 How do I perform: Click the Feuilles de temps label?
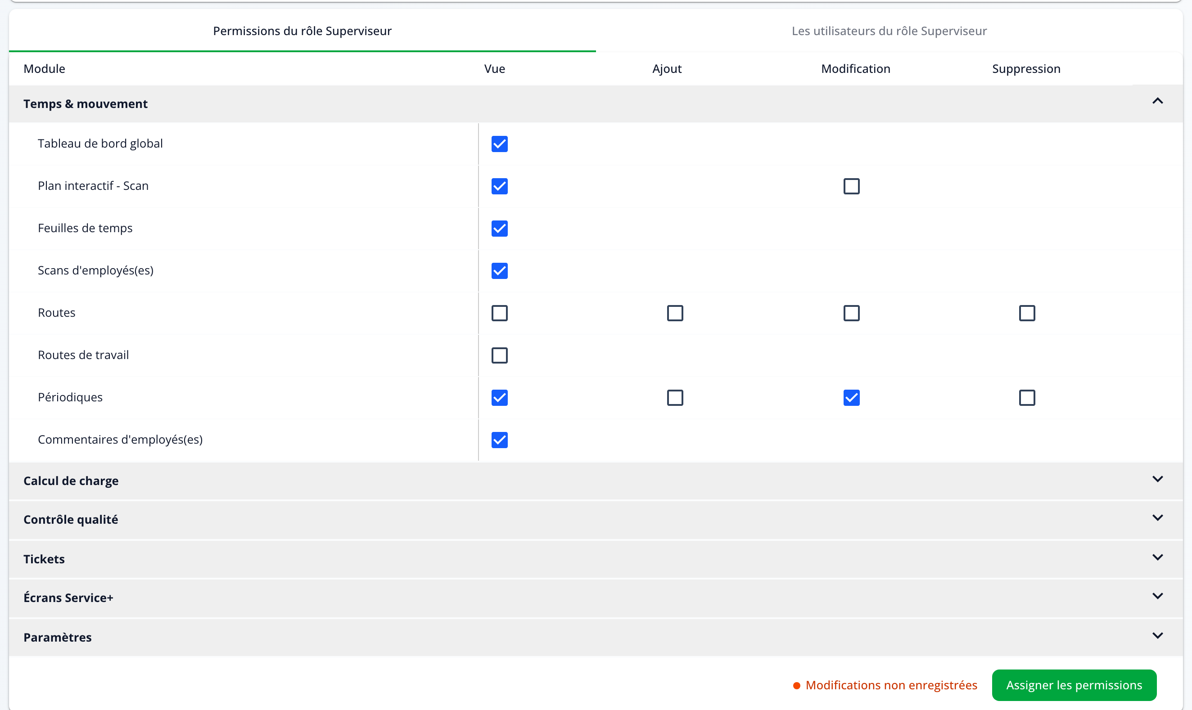click(x=85, y=228)
